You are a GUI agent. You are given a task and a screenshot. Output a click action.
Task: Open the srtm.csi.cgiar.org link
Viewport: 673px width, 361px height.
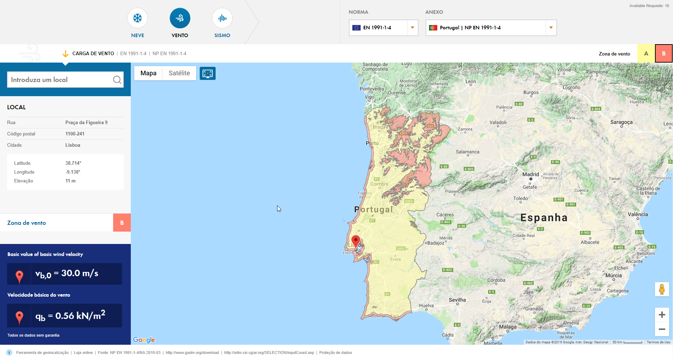(x=269, y=353)
